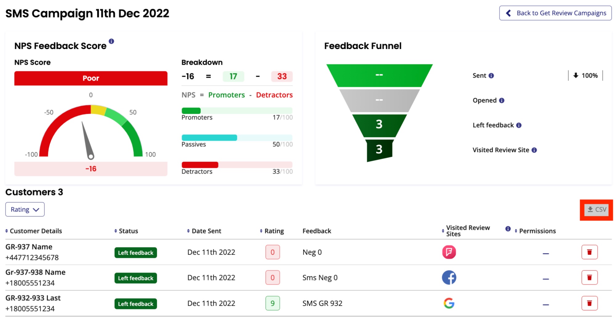This screenshot has height=322, width=616.
Task: Download the customers CSV file
Action: pos(597,210)
